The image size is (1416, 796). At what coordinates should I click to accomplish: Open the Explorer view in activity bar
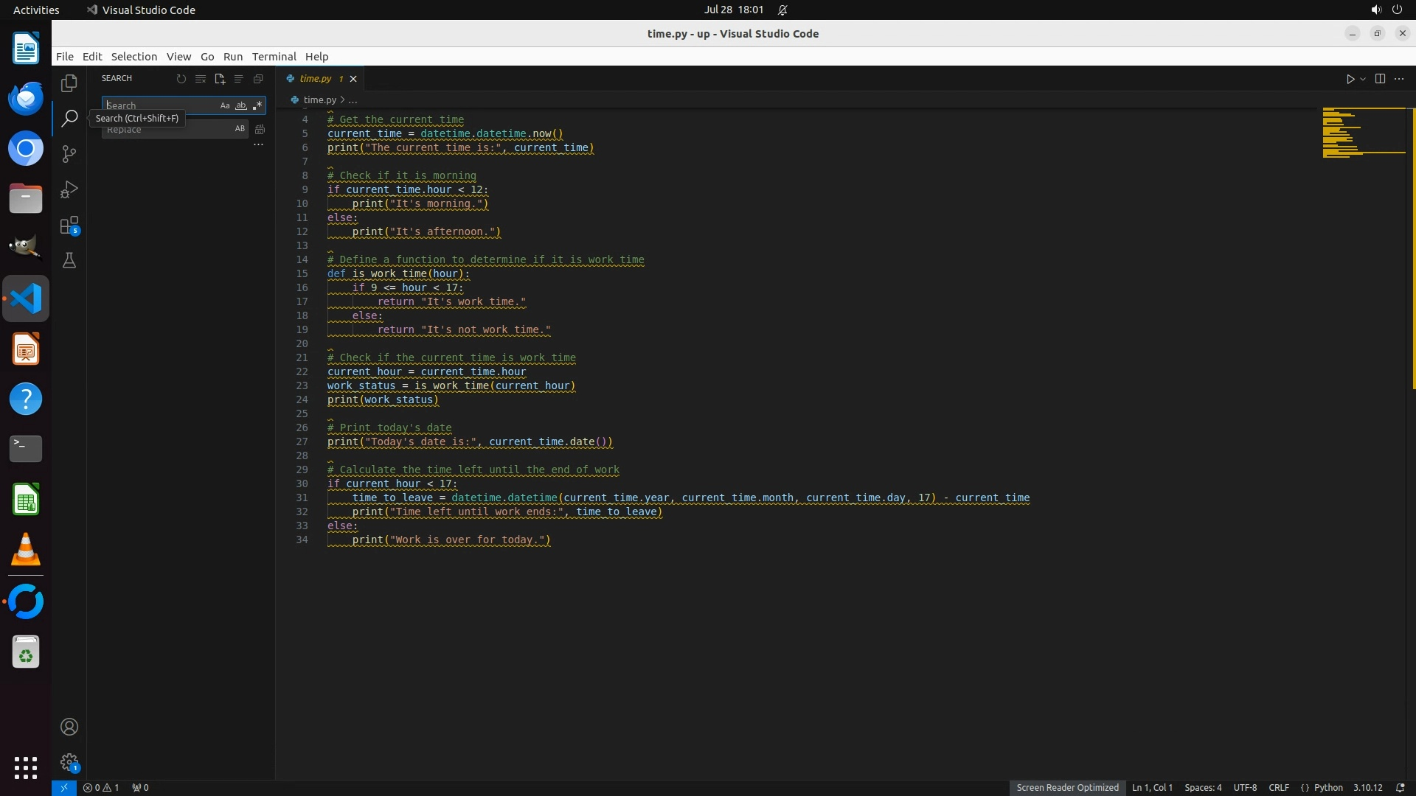point(69,83)
